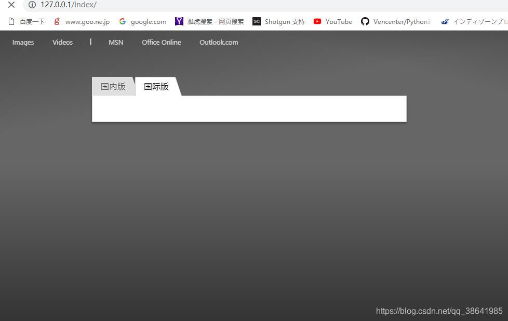Go to Images in page navigation
The height and width of the screenshot is (321, 508).
(23, 43)
